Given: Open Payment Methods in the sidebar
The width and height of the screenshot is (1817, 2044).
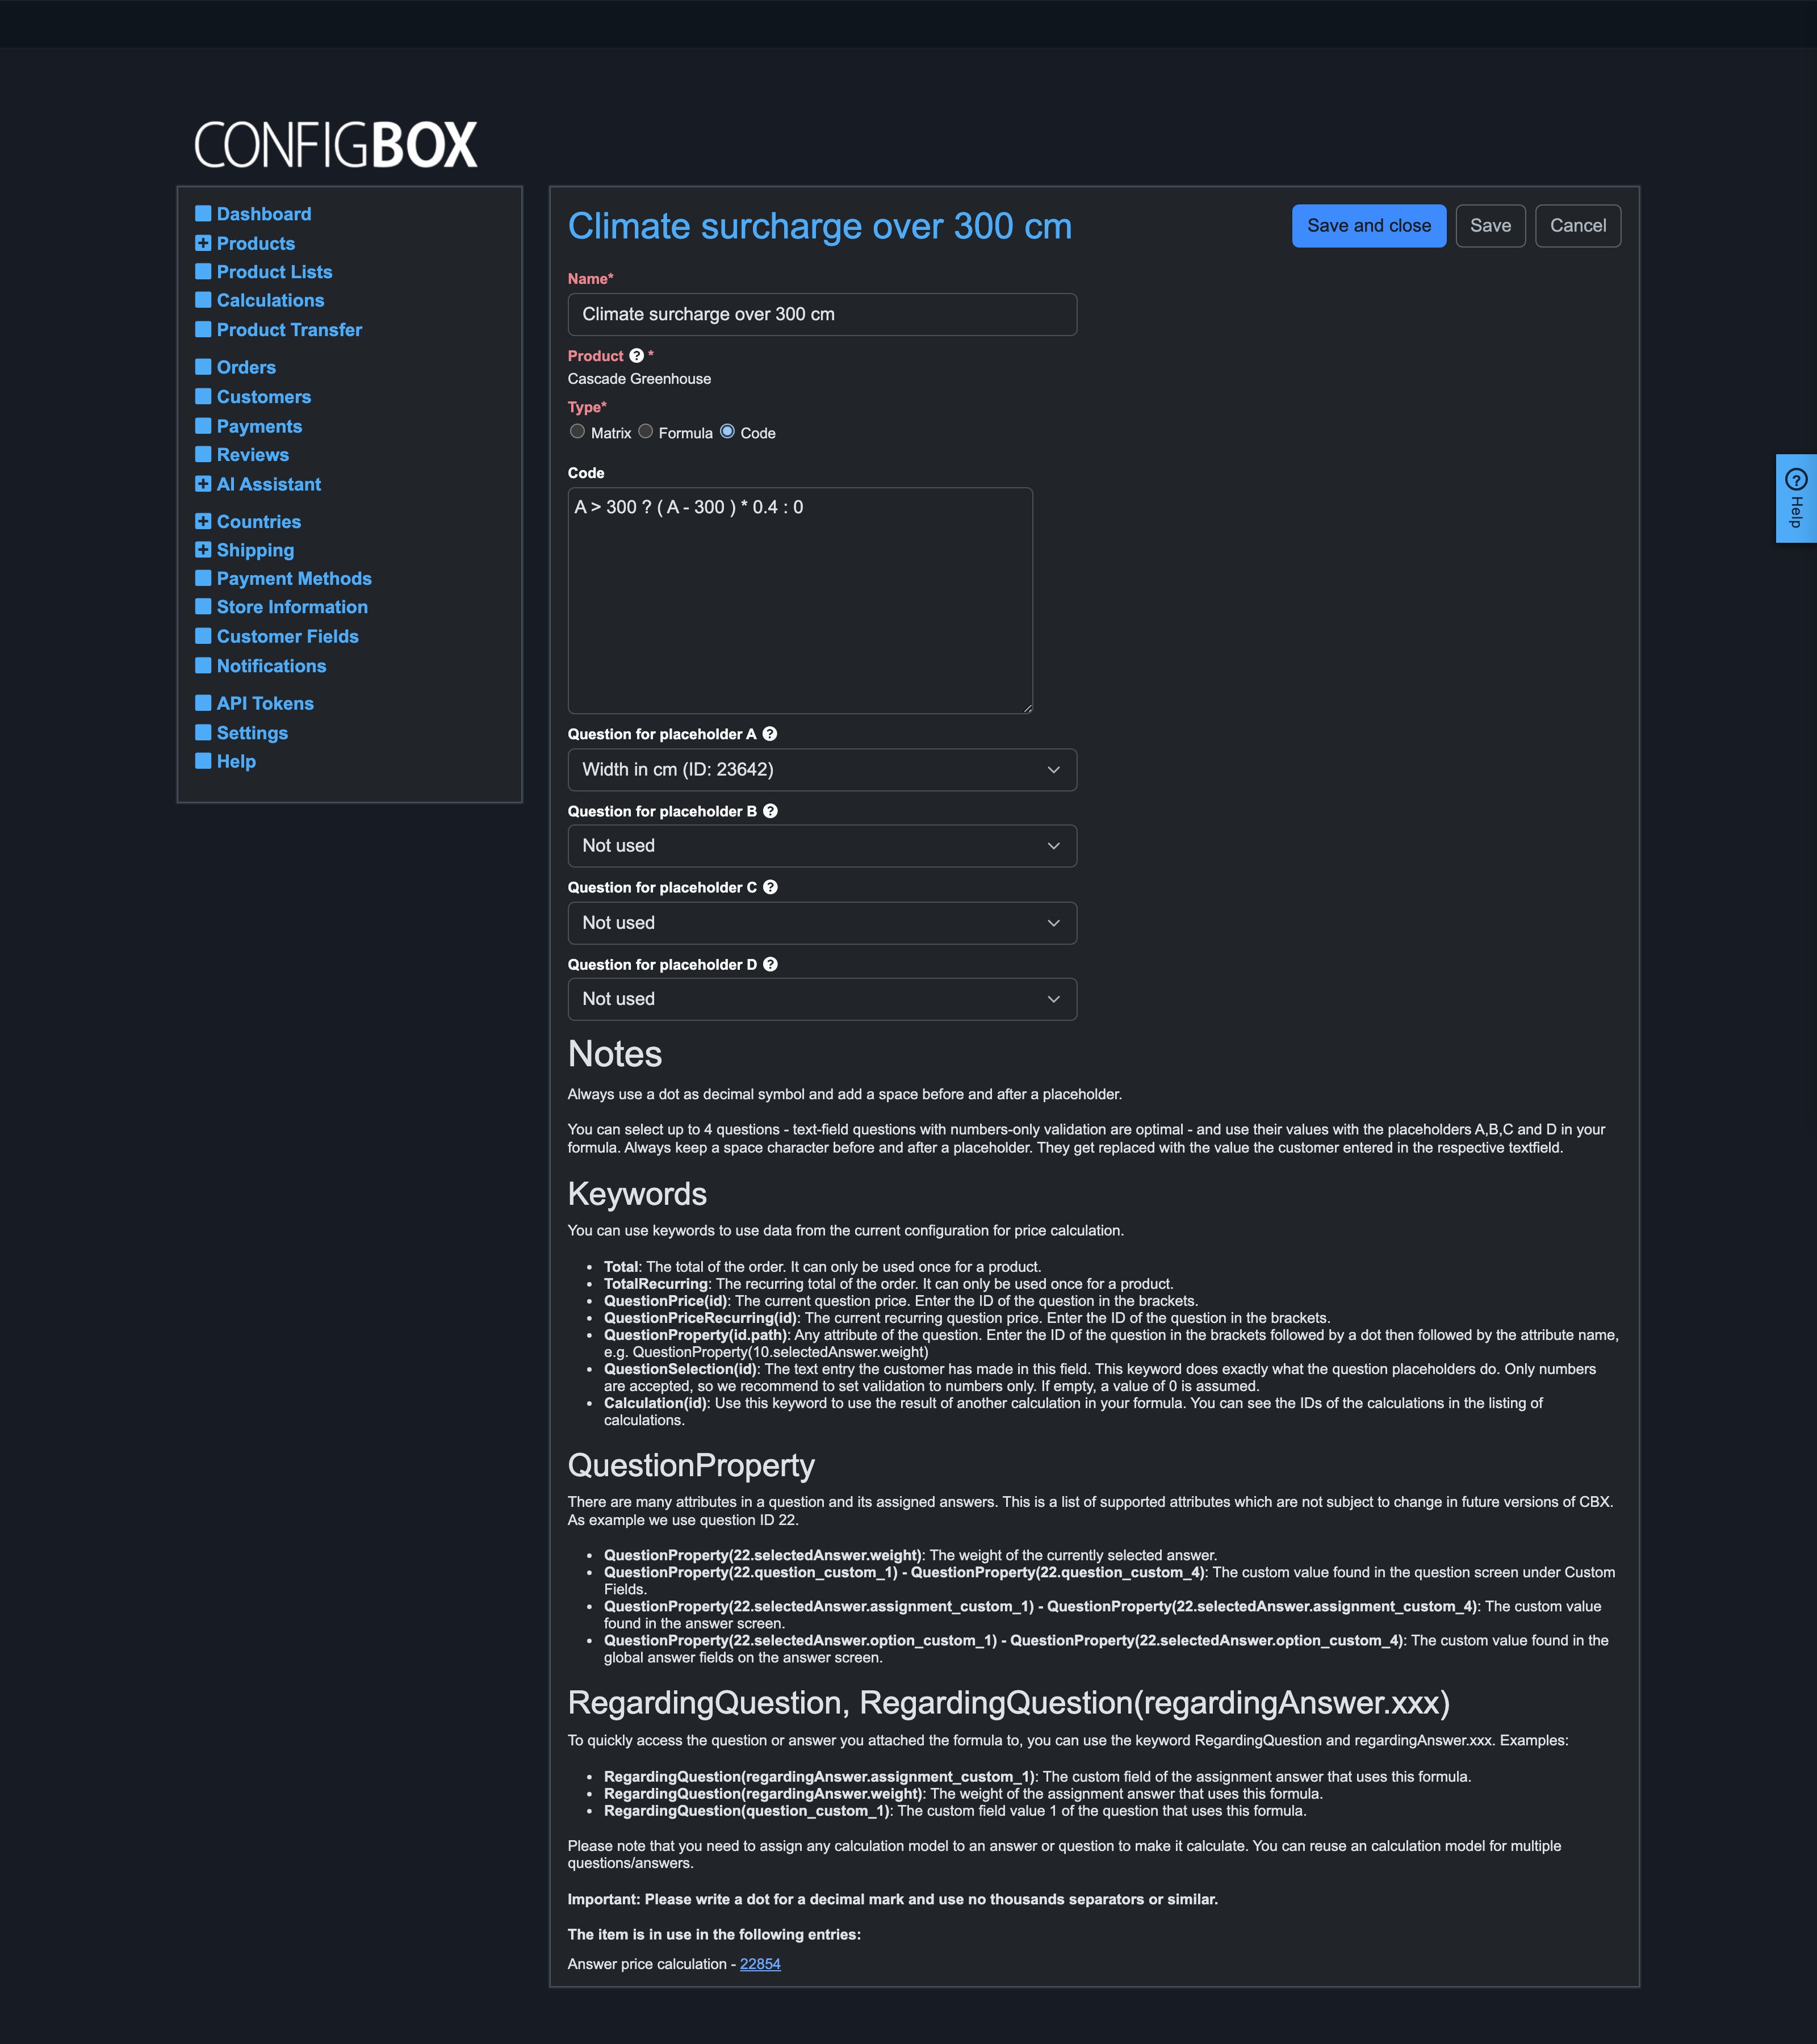Looking at the screenshot, I should tap(294, 579).
